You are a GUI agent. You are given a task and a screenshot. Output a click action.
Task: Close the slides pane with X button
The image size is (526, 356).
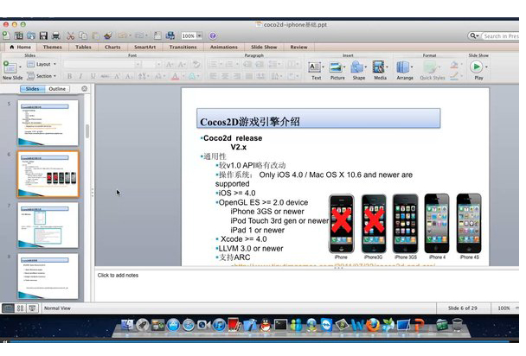pos(85,89)
